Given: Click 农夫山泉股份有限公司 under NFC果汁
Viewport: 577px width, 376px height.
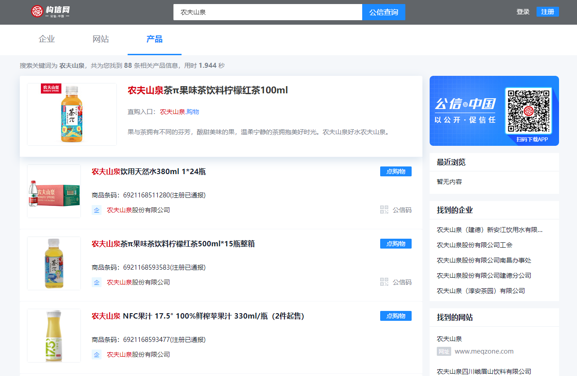Looking at the screenshot, I should [138, 354].
